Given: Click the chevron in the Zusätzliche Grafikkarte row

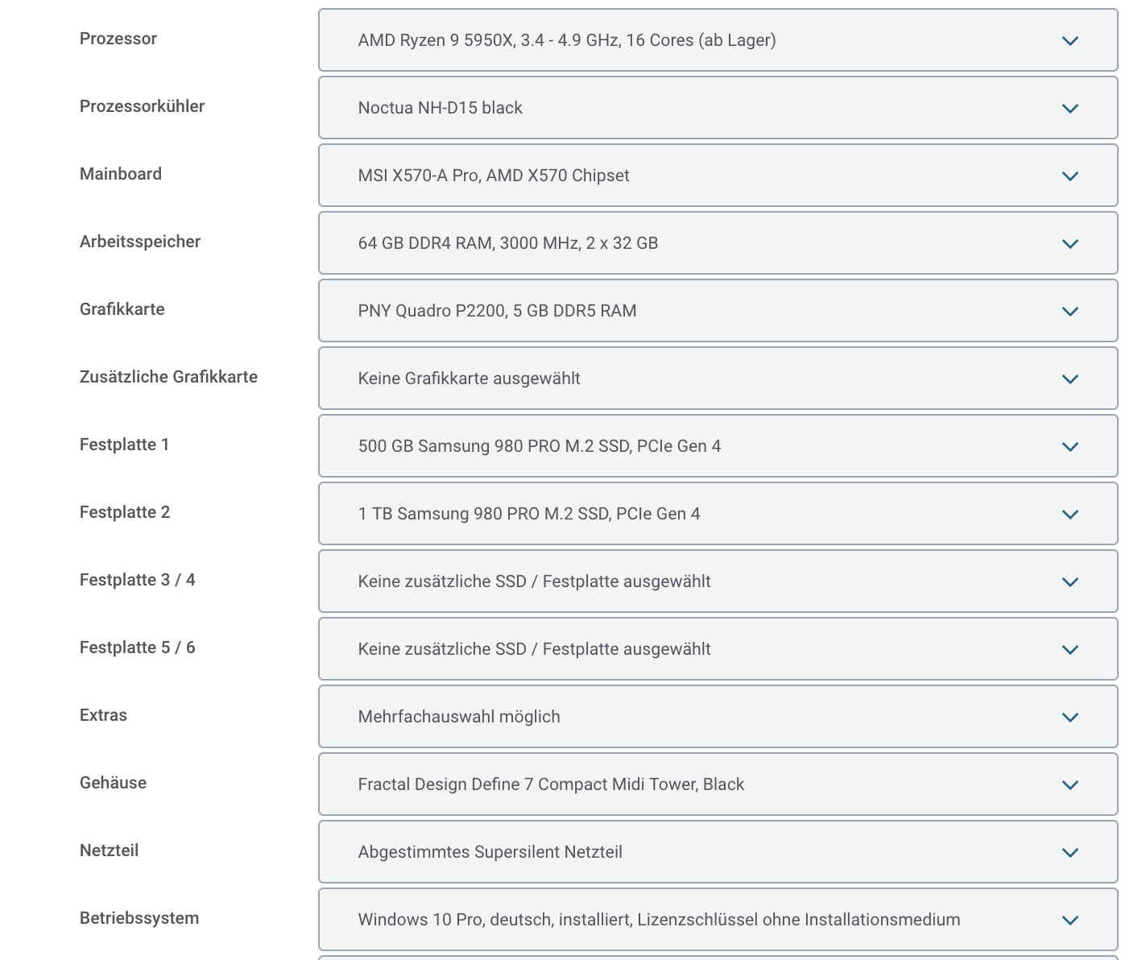Looking at the screenshot, I should pos(1070,379).
